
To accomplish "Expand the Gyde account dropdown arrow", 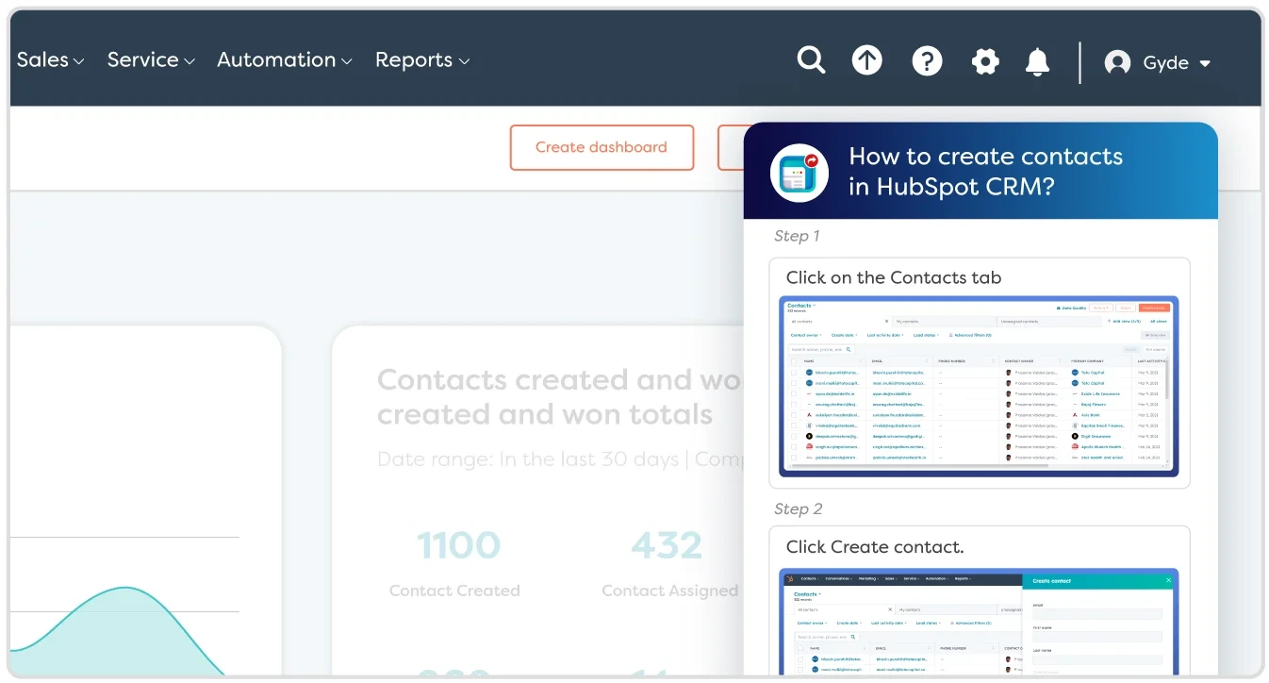I will [x=1205, y=63].
